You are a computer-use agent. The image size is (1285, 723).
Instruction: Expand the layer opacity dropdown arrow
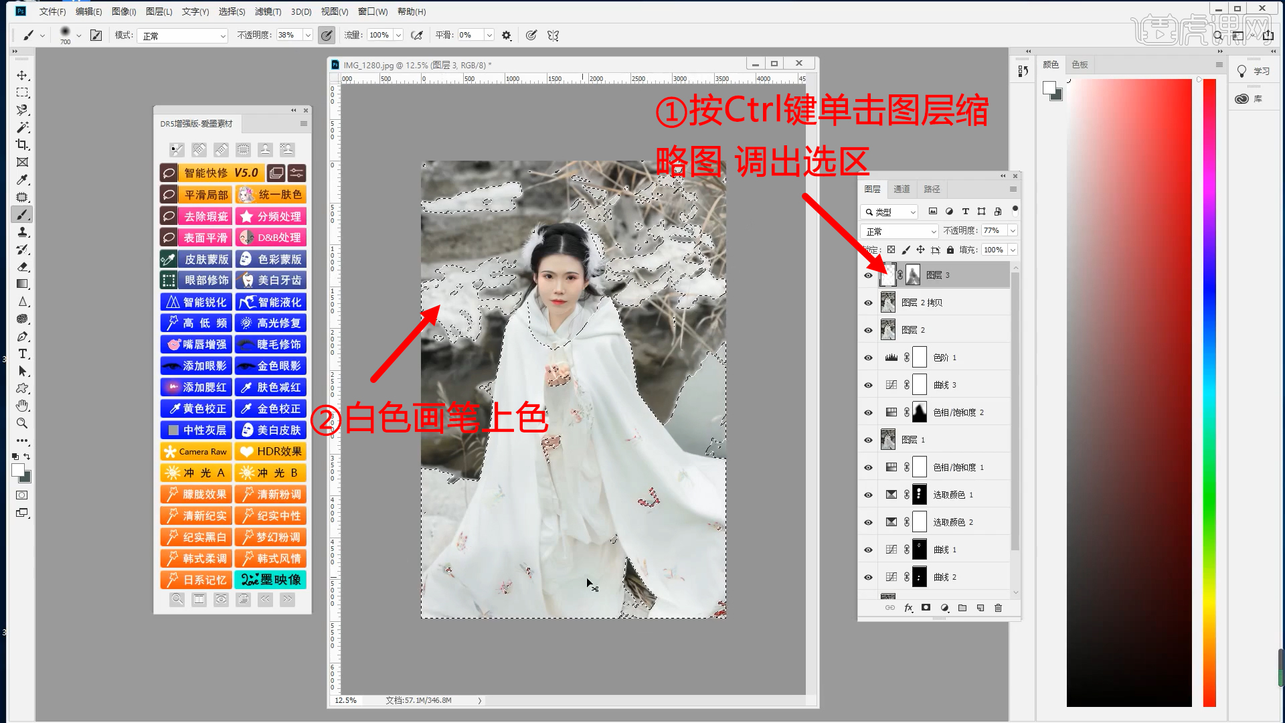[x=1013, y=230]
